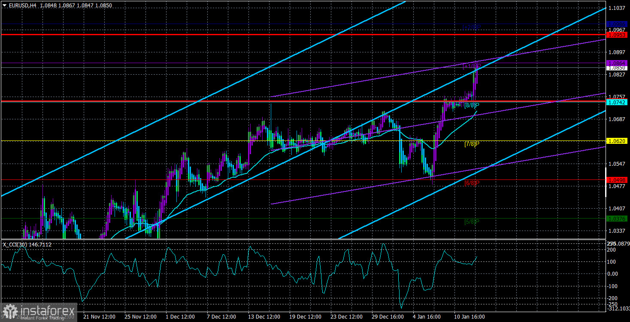This screenshot has width=630, height=322.
Task: Click the 1.0967 price axis value
Action: 617,30
